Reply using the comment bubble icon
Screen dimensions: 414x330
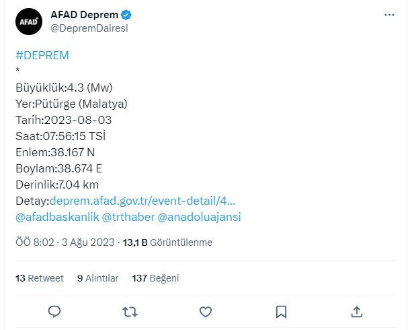[55, 312]
